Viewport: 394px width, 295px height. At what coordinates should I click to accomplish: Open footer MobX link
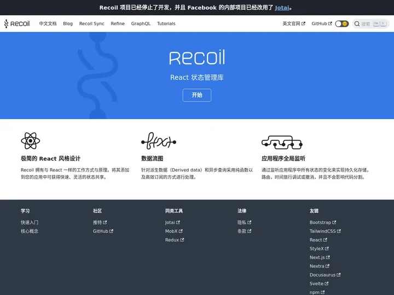pyautogui.click(x=174, y=231)
